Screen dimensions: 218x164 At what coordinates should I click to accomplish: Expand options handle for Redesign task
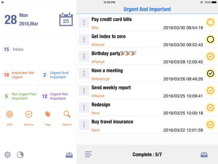(x=84, y=107)
